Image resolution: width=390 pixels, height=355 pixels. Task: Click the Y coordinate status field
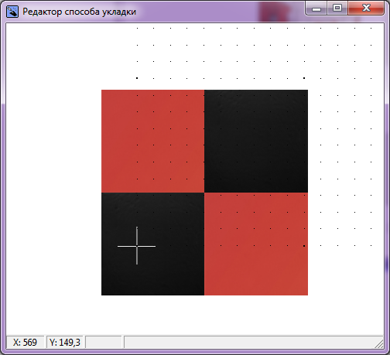tap(65, 342)
